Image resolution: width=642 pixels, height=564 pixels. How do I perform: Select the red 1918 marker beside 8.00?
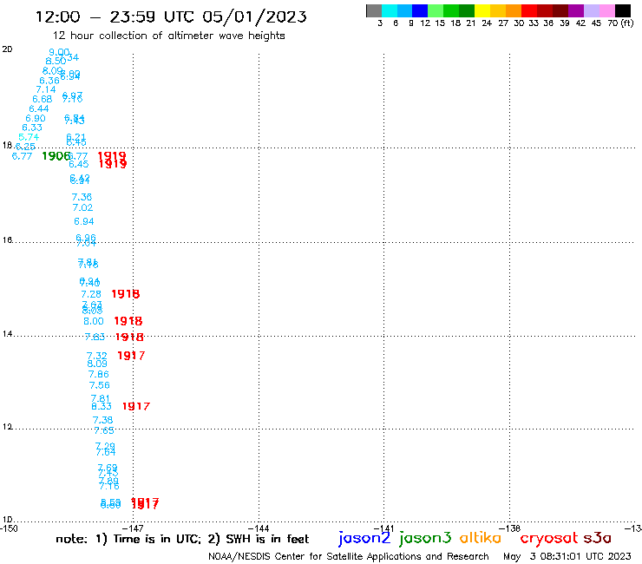coord(128,321)
